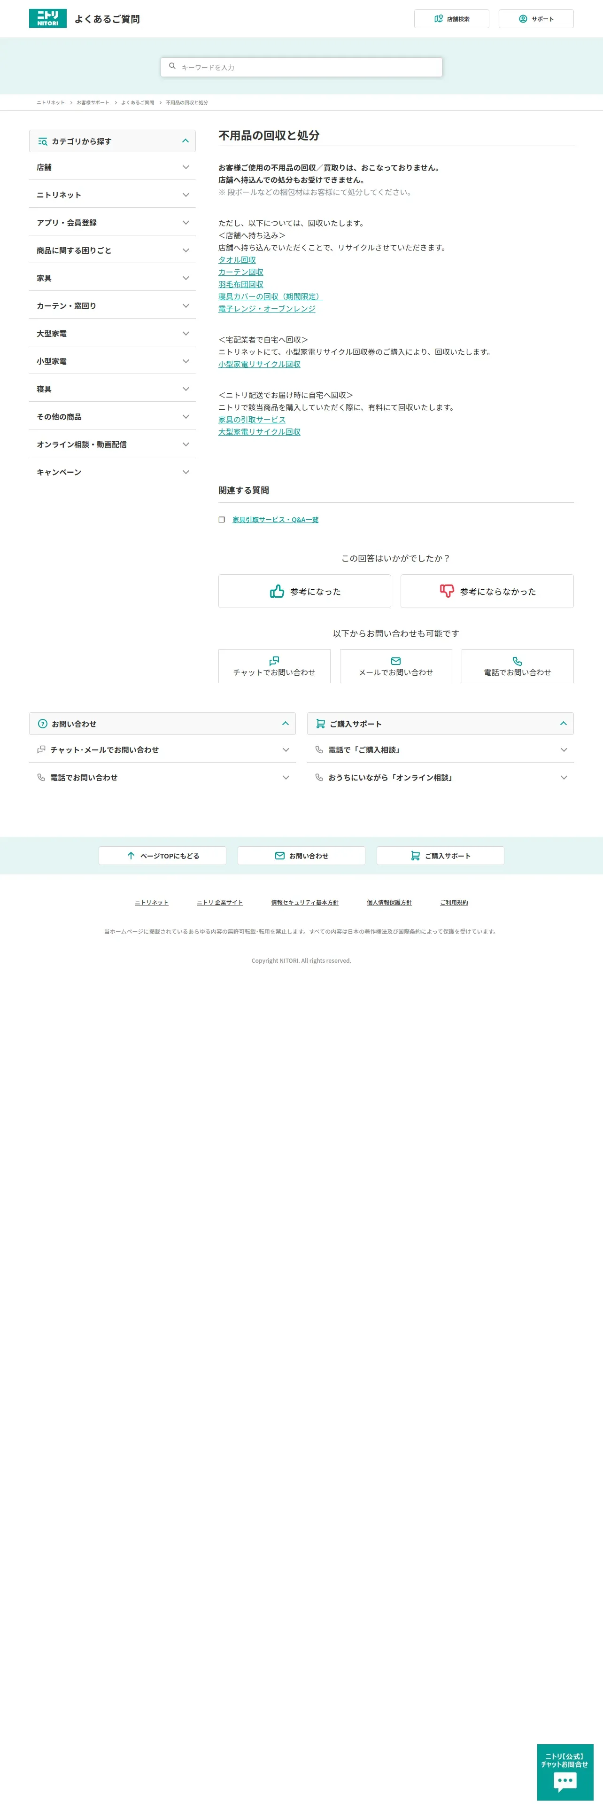Collapse the ご購入サポート section header
The image size is (603, 1810).
point(440,723)
